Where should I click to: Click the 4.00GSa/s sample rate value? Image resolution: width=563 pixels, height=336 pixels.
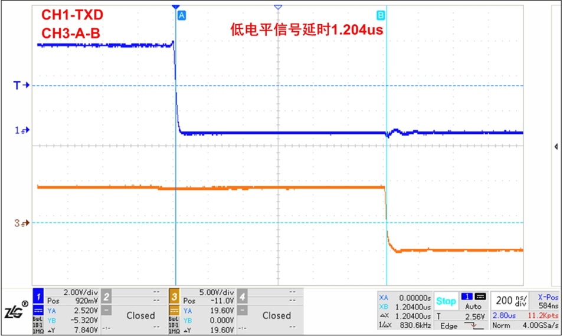(541, 325)
